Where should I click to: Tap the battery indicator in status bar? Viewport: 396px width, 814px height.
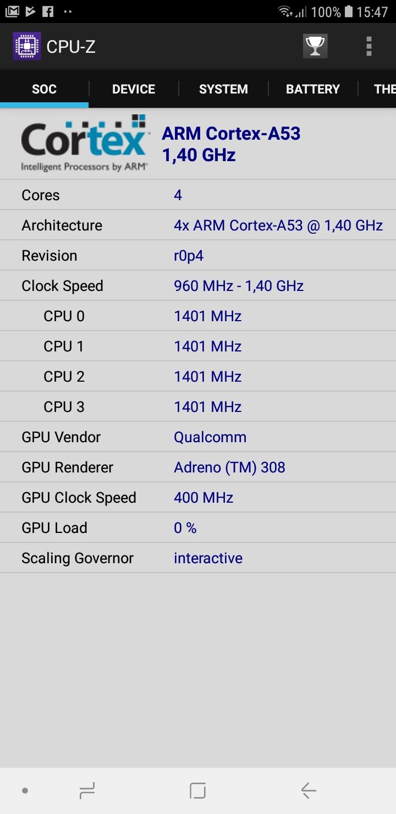click(348, 12)
